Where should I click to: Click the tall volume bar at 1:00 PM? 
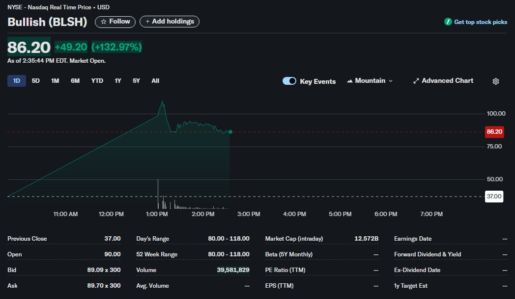click(x=158, y=194)
